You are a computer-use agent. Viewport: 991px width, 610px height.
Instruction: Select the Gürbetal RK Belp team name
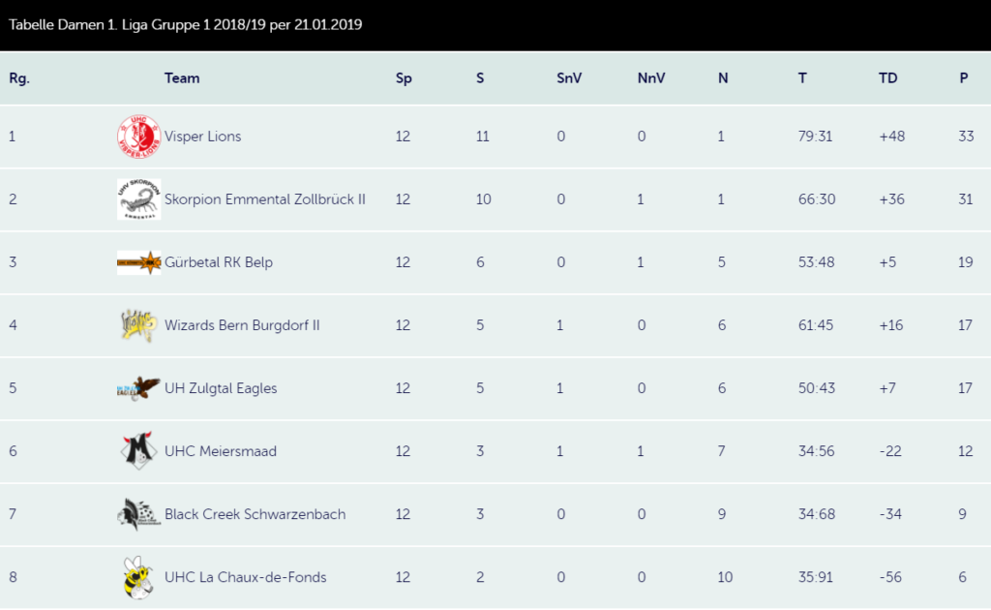(x=219, y=262)
